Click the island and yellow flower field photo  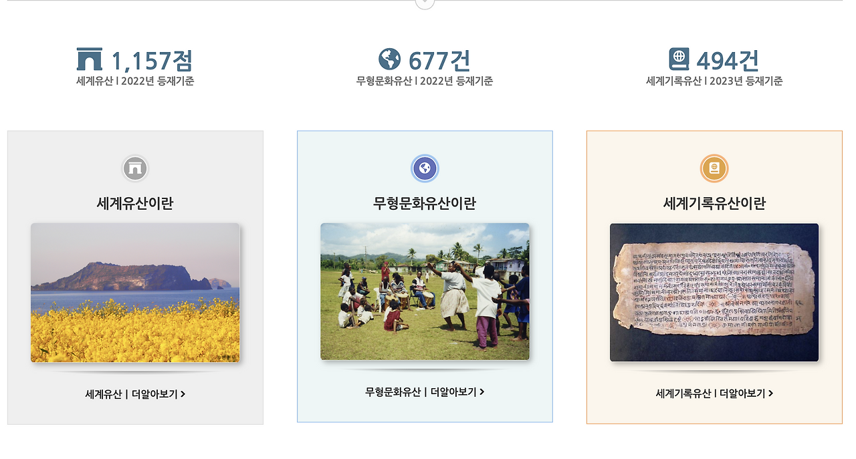pyautogui.click(x=135, y=293)
